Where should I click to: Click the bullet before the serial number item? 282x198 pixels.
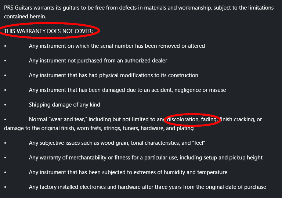click(x=5, y=46)
